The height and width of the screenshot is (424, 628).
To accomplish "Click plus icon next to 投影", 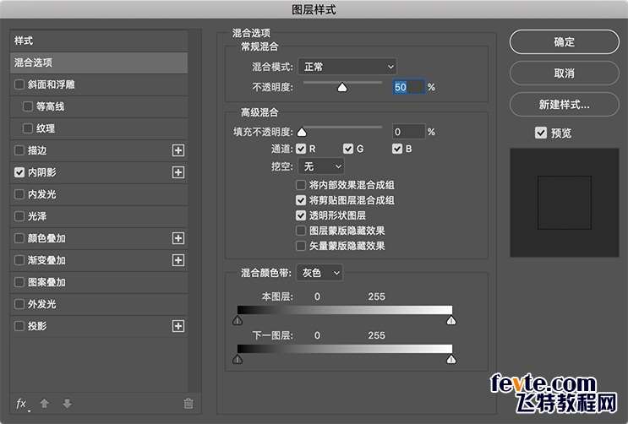I will click(x=178, y=326).
